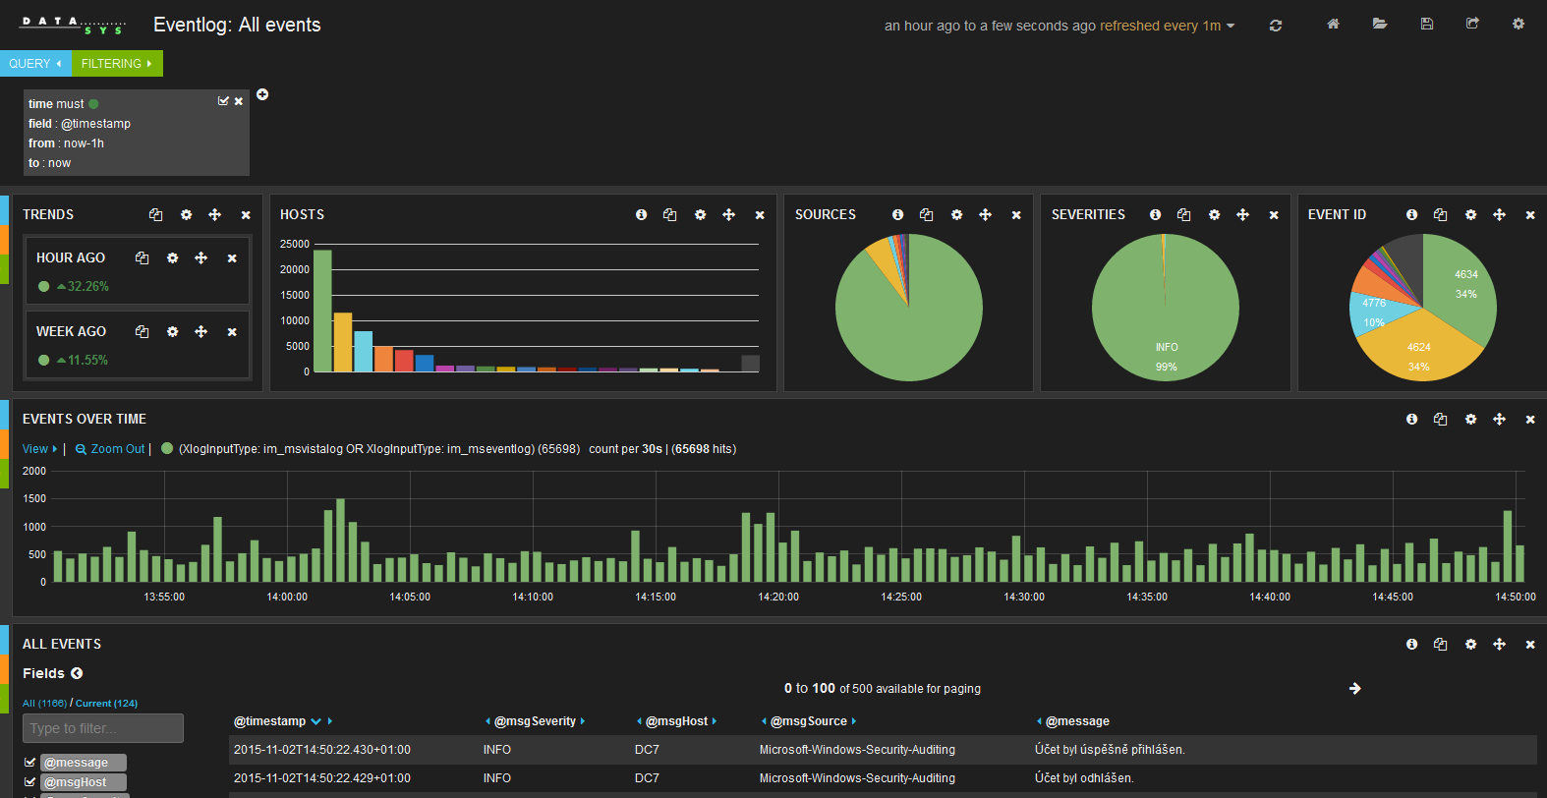Image resolution: width=1547 pixels, height=798 pixels.
Task: Show info for the SOURCES panel
Action: pyautogui.click(x=897, y=214)
